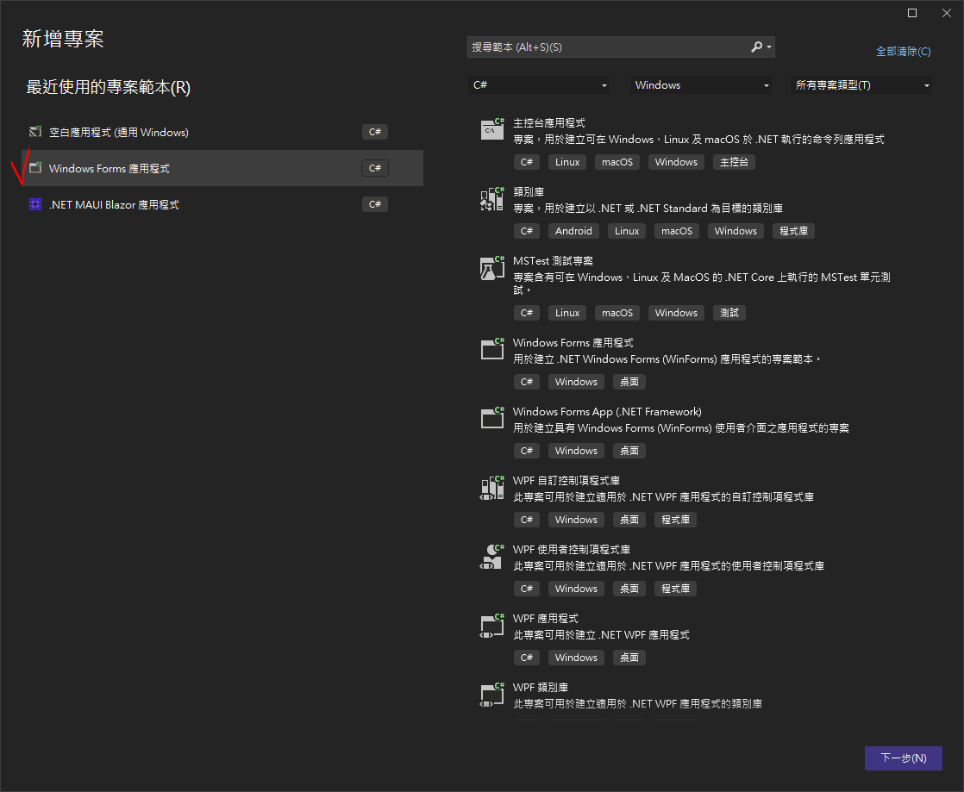This screenshot has height=792, width=964.
Task: Click the Linux tag under MSTest 測試專案
Action: [x=567, y=313]
